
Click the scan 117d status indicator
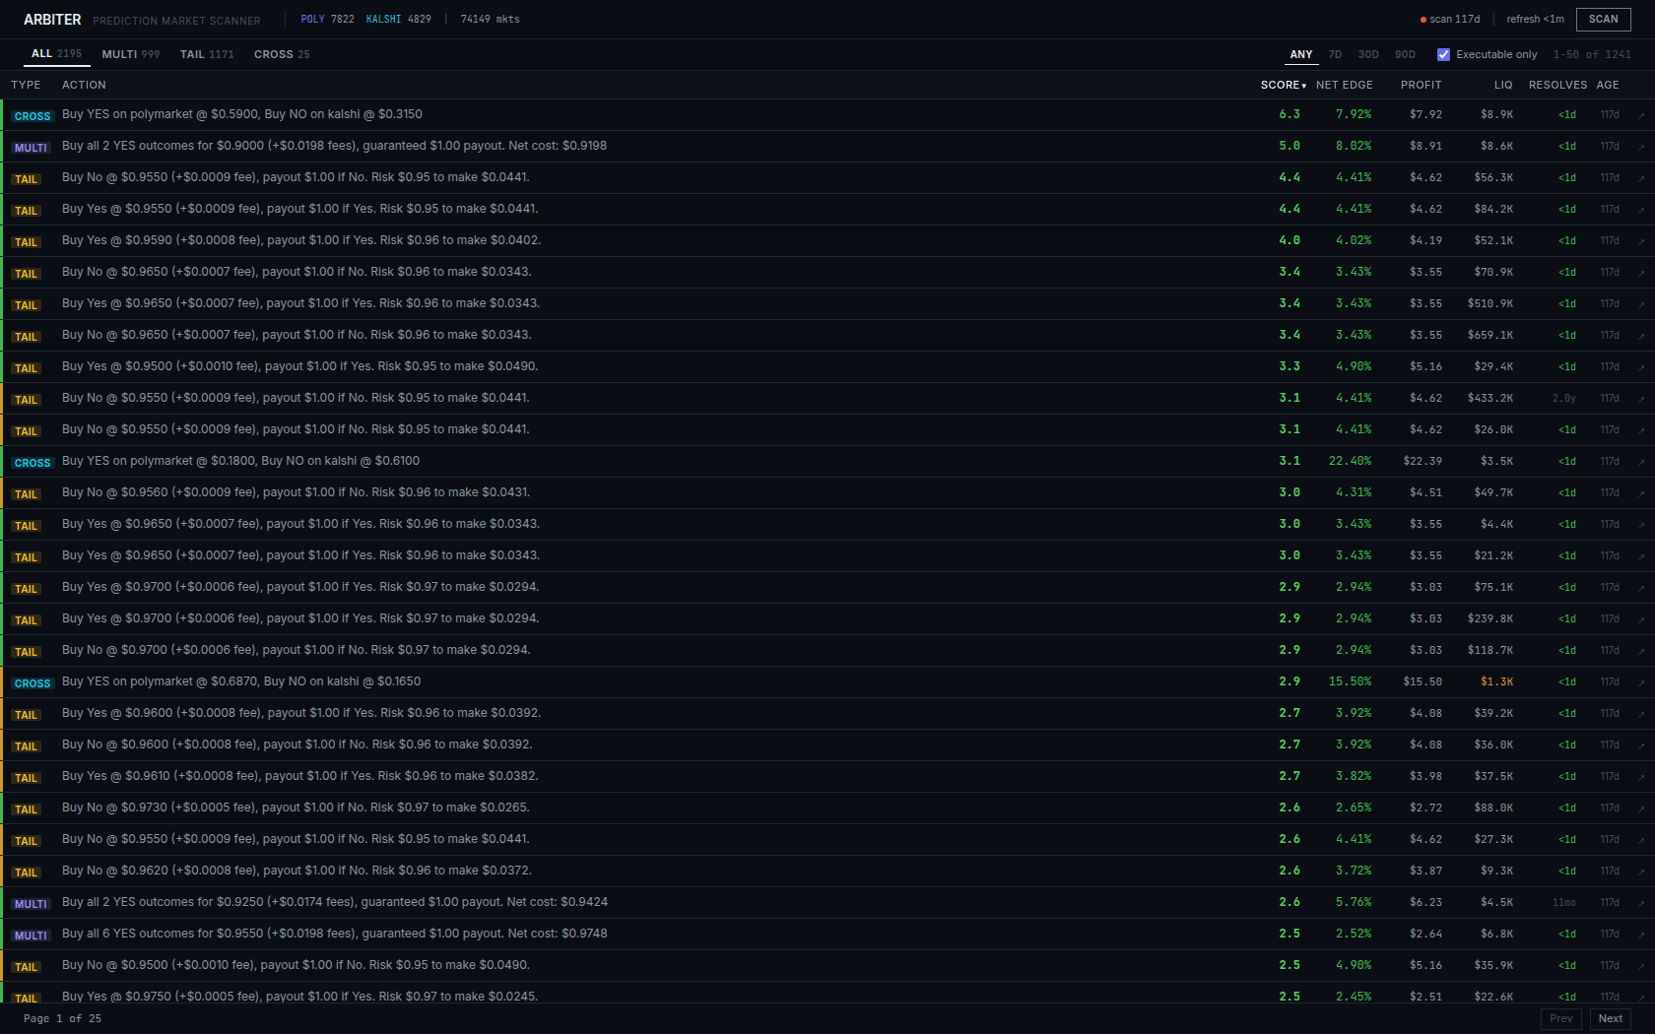coord(1450,19)
